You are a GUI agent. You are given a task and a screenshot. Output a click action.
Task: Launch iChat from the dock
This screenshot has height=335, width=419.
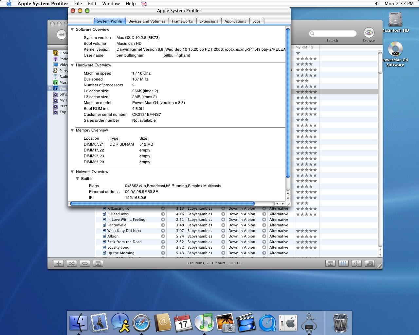tap(120, 322)
